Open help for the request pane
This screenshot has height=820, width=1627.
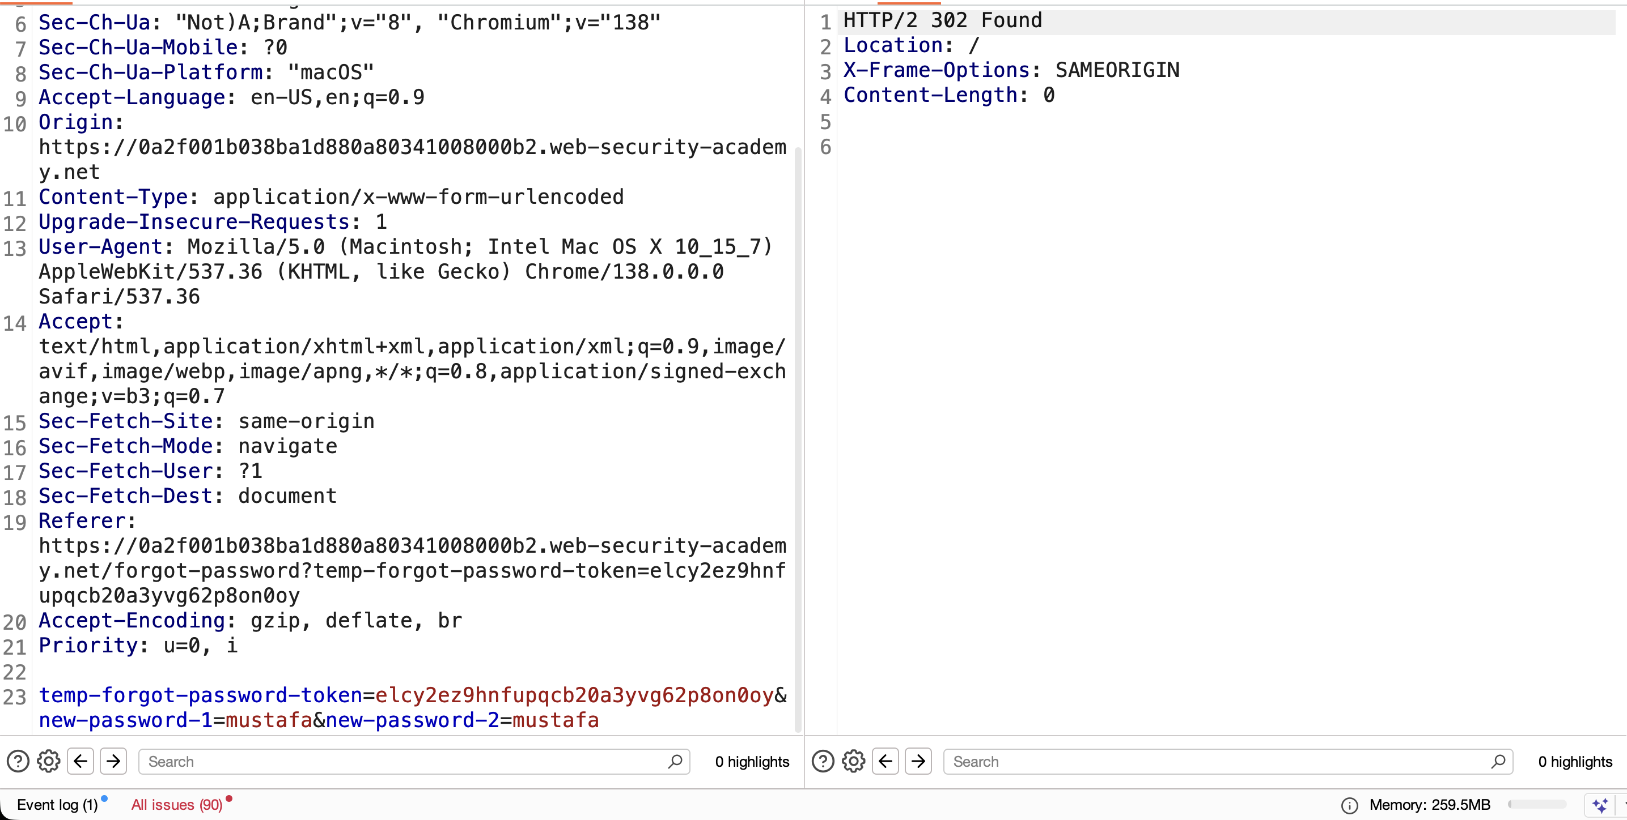point(18,761)
